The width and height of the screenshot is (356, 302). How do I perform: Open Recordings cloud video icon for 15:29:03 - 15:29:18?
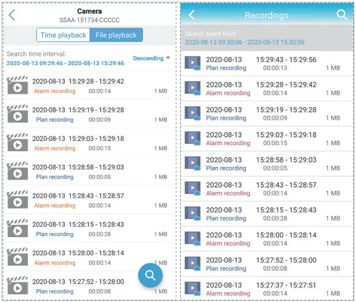click(x=192, y=138)
